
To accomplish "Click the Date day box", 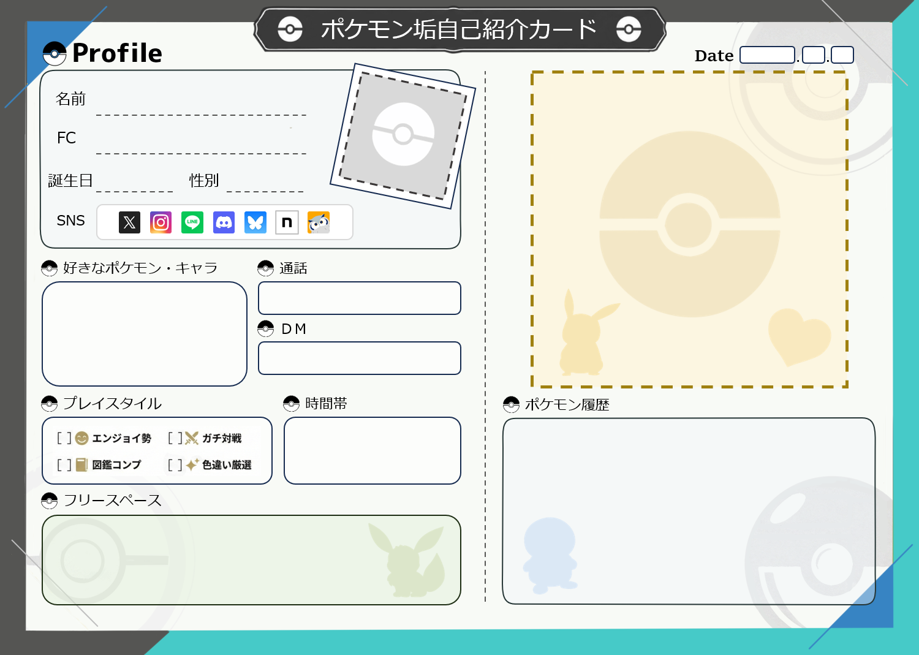I will [x=842, y=55].
